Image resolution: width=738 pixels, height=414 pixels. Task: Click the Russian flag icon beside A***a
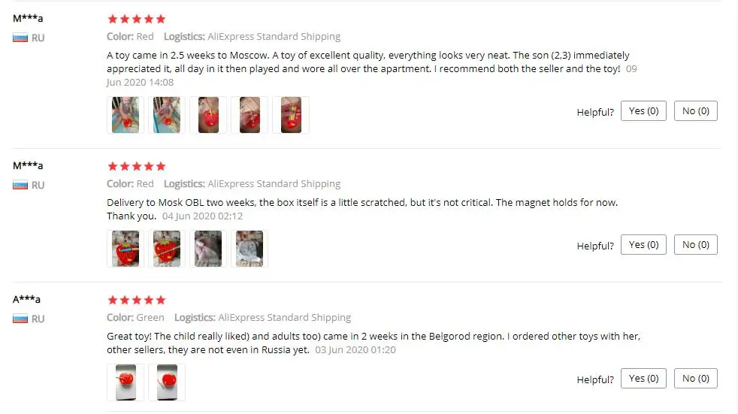pos(20,319)
